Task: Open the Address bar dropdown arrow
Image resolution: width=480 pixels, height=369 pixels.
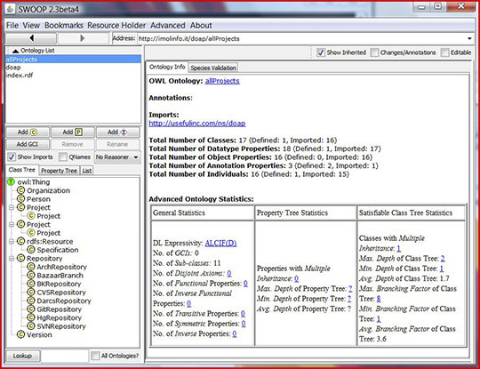Action: point(469,38)
